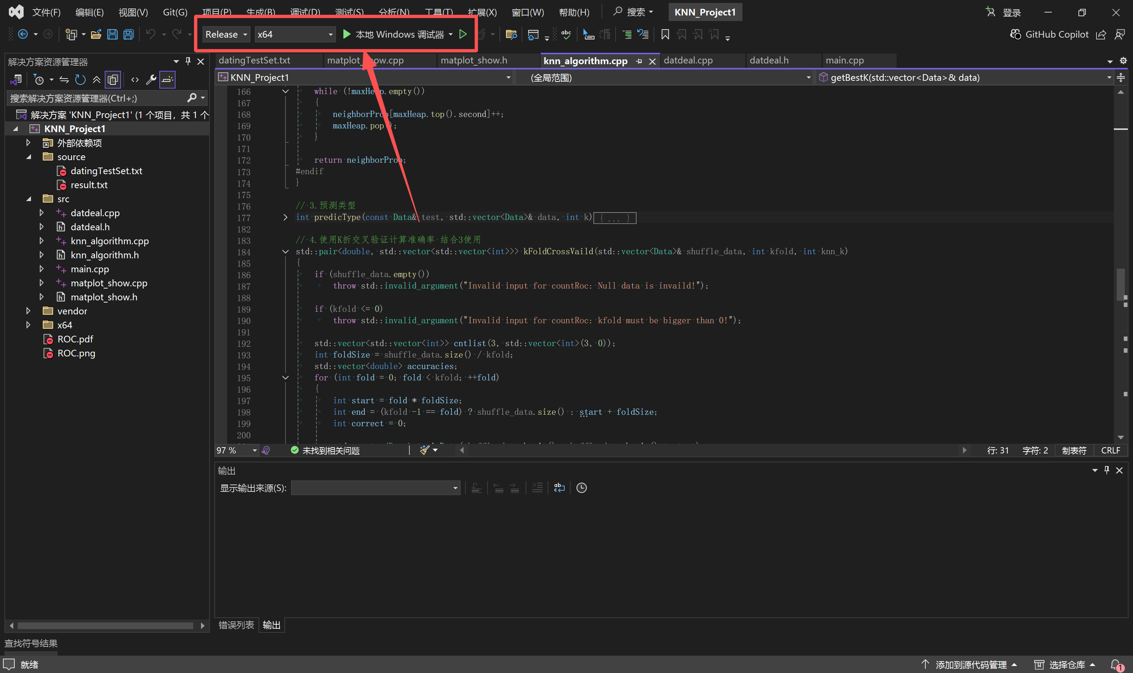Click the GitHub Copilot button
1133x673 pixels.
point(1049,34)
